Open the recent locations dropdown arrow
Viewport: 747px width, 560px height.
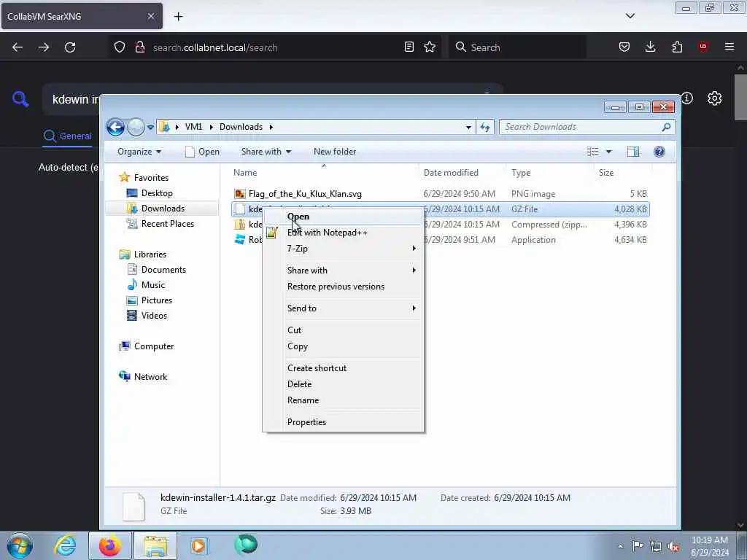[150, 127]
